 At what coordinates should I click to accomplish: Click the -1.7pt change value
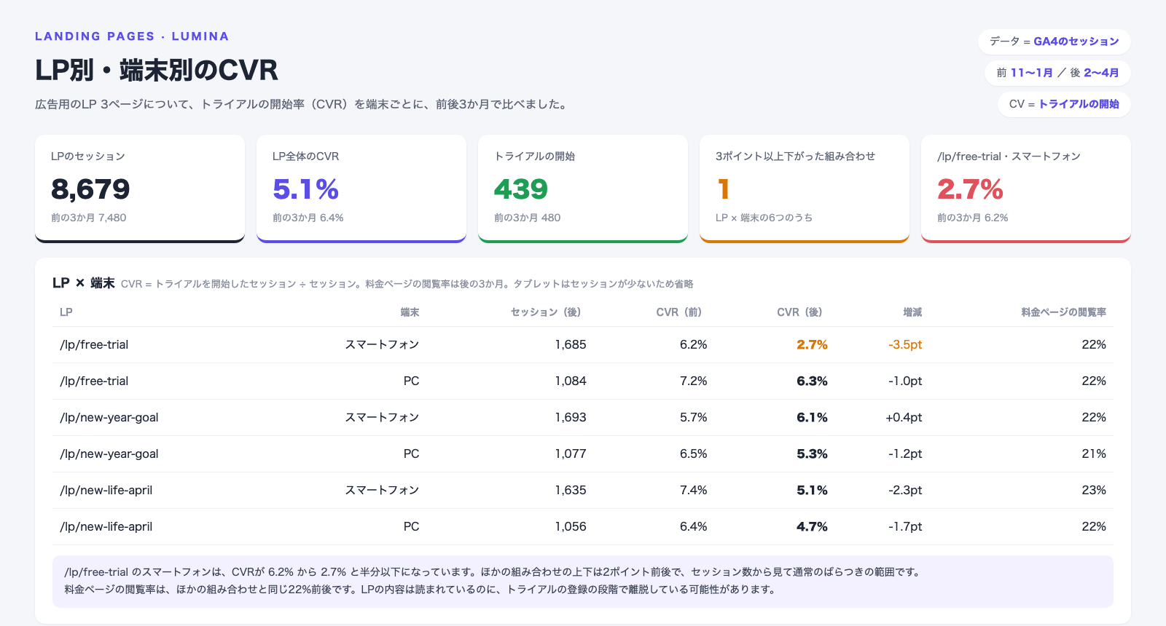coord(905,527)
